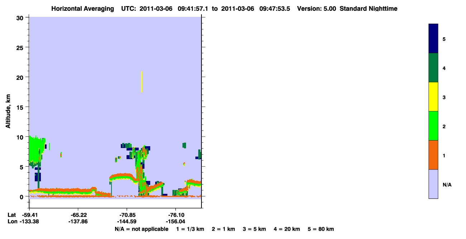Screen dimensions: 466x239
Task: Click the longitude value -137.86
Action: click(78, 221)
